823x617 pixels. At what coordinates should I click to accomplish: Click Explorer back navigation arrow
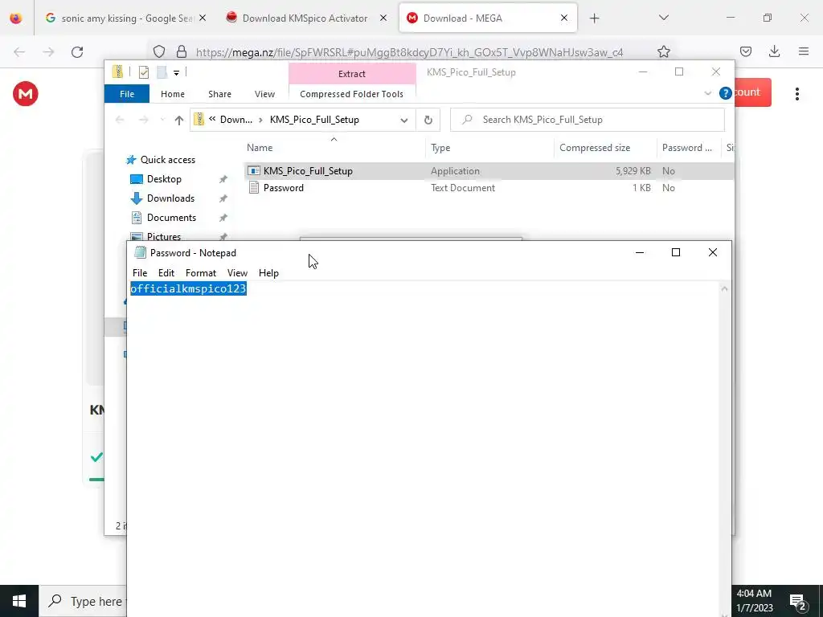(x=121, y=121)
